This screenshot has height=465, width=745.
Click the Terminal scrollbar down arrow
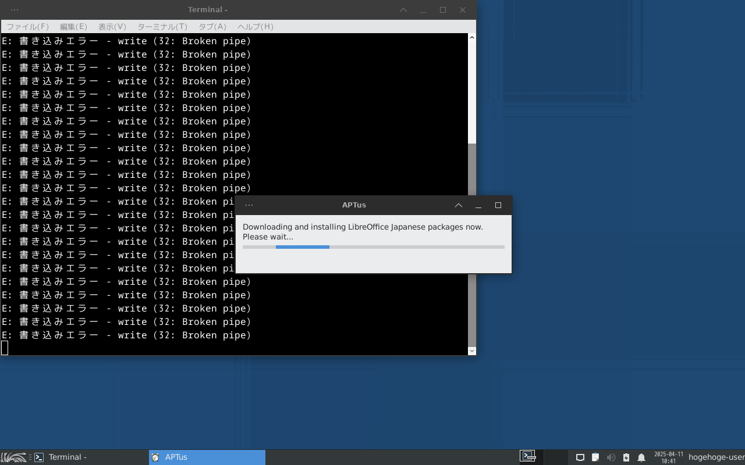point(472,351)
